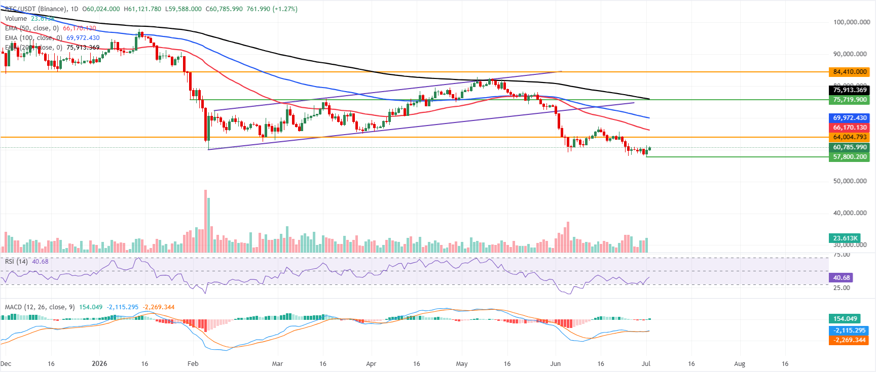The image size is (876, 372).
Task: Click the orange 64,004.793 support label
Action: (x=850, y=137)
